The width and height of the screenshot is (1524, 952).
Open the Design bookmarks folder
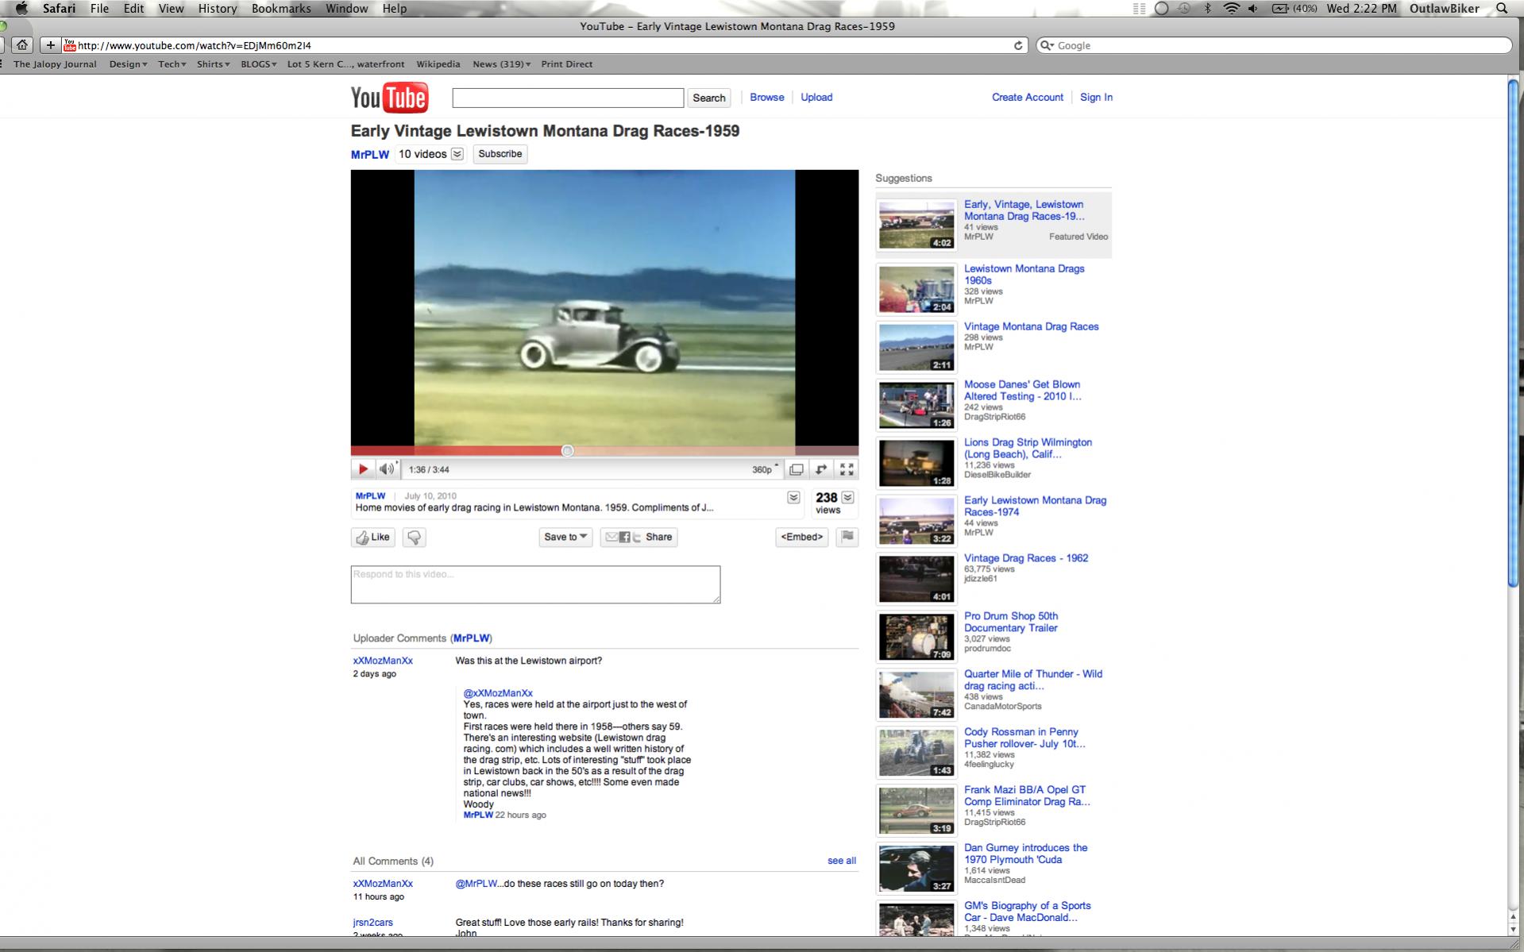(x=128, y=64)
